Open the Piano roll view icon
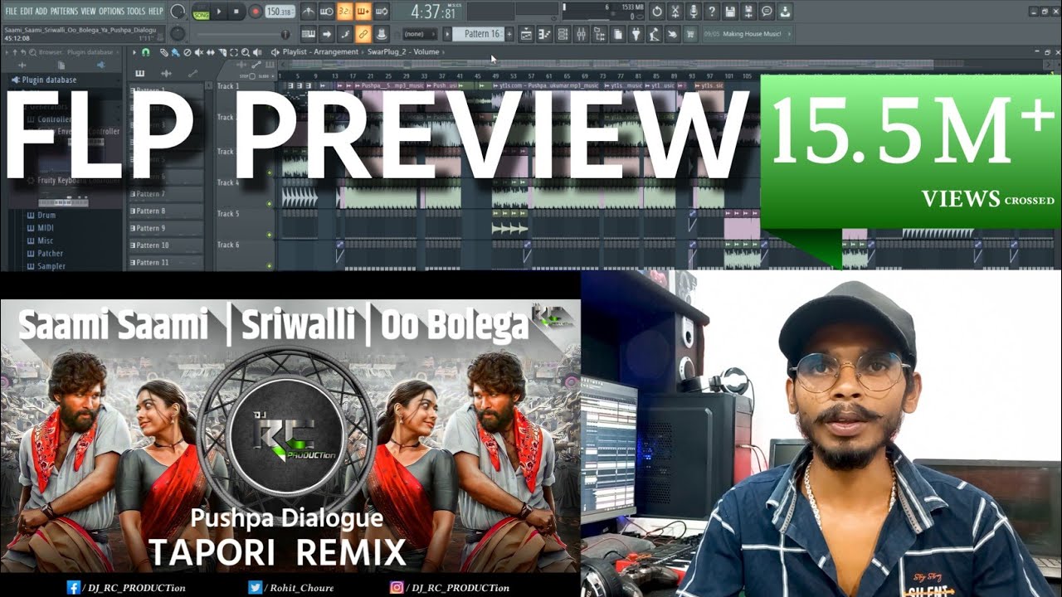 click(543, 34)
